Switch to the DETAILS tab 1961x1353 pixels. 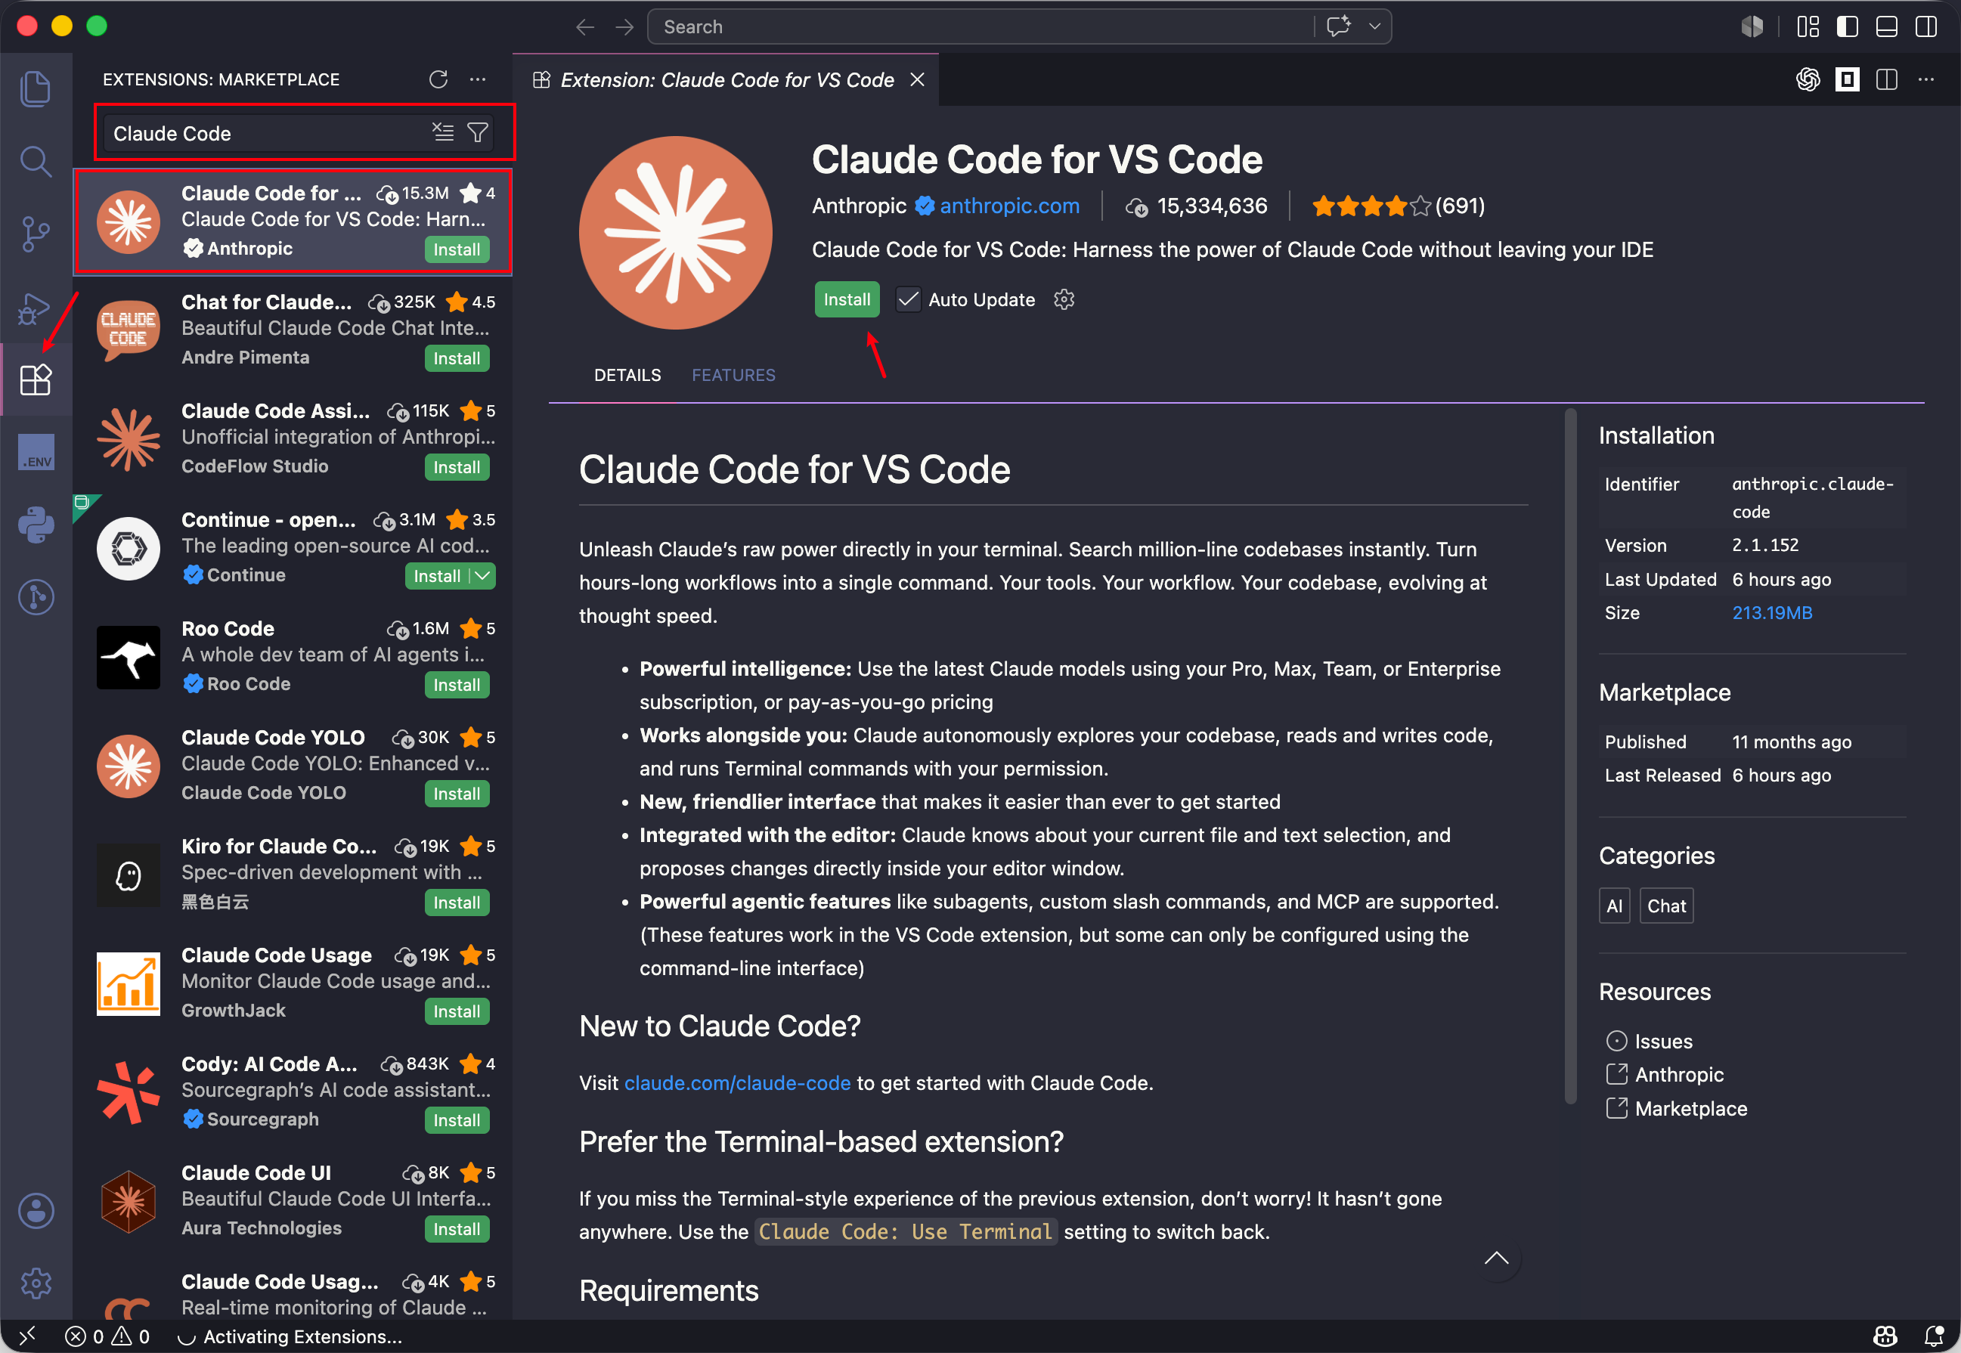click(627, 375)
